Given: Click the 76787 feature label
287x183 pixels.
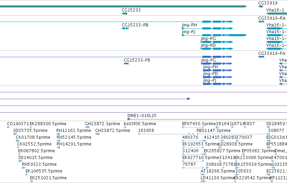Looking at the screenshot, I should tap(189, 164).
